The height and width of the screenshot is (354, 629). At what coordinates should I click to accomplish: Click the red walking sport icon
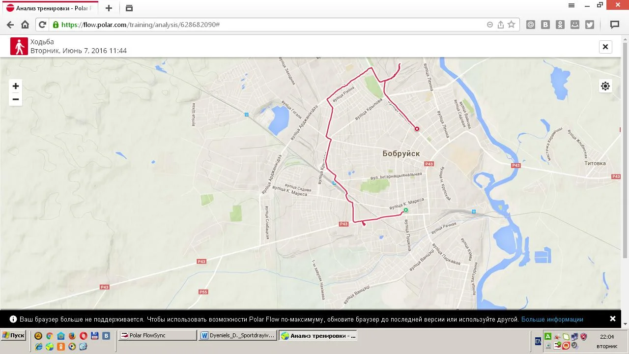coord(19,46)
